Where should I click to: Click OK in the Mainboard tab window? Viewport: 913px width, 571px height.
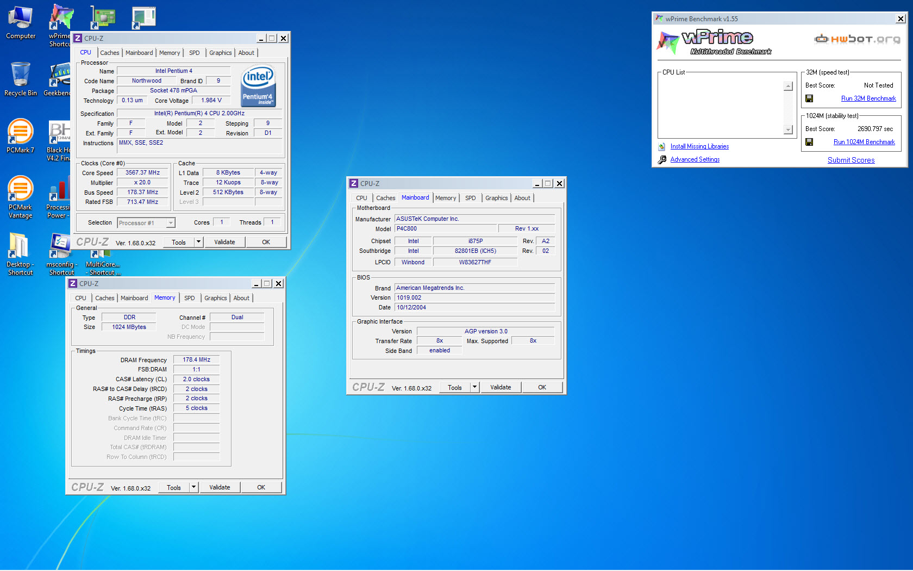pos(542,387)
